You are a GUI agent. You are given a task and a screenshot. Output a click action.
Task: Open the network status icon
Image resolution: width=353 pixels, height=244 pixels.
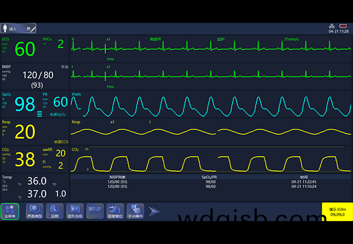pyautogui.click(x=332, y=26)
